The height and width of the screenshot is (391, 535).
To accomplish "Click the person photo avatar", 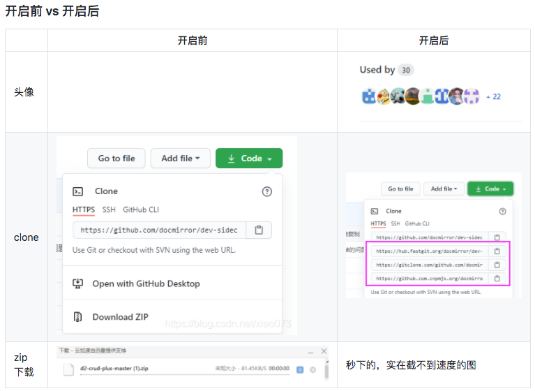I will [456, 96].
